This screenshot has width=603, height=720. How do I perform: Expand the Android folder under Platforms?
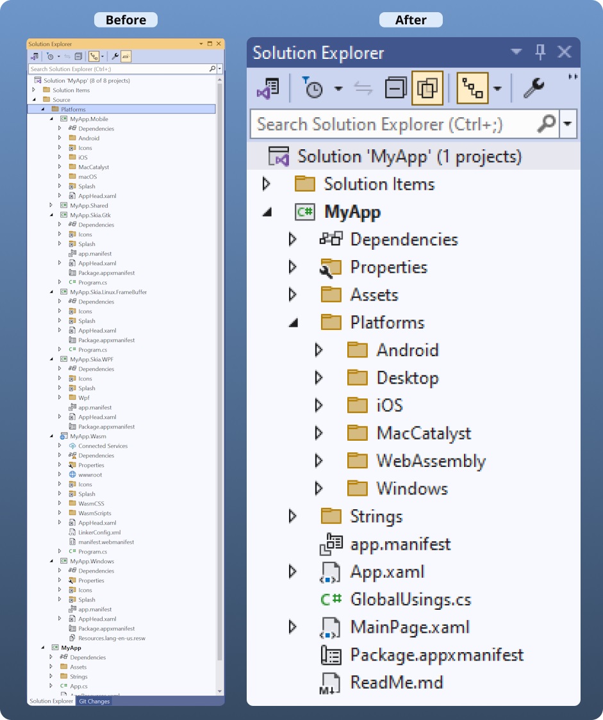coord(318,350)
